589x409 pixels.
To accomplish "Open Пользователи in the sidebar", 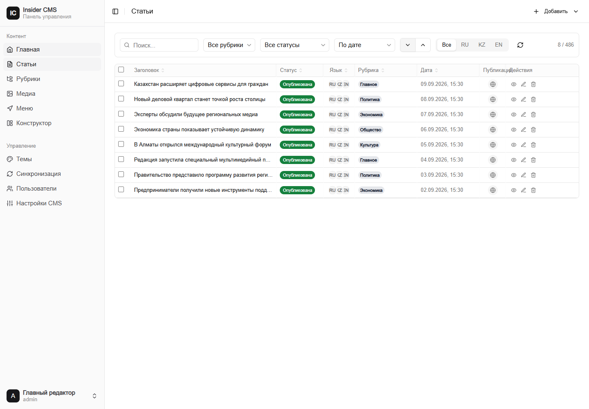I will (x=52, y=189).
